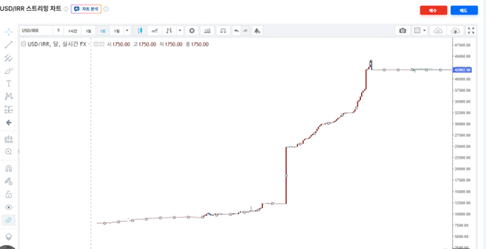Toggle magnet mode in left sidebar

[9, 168]
